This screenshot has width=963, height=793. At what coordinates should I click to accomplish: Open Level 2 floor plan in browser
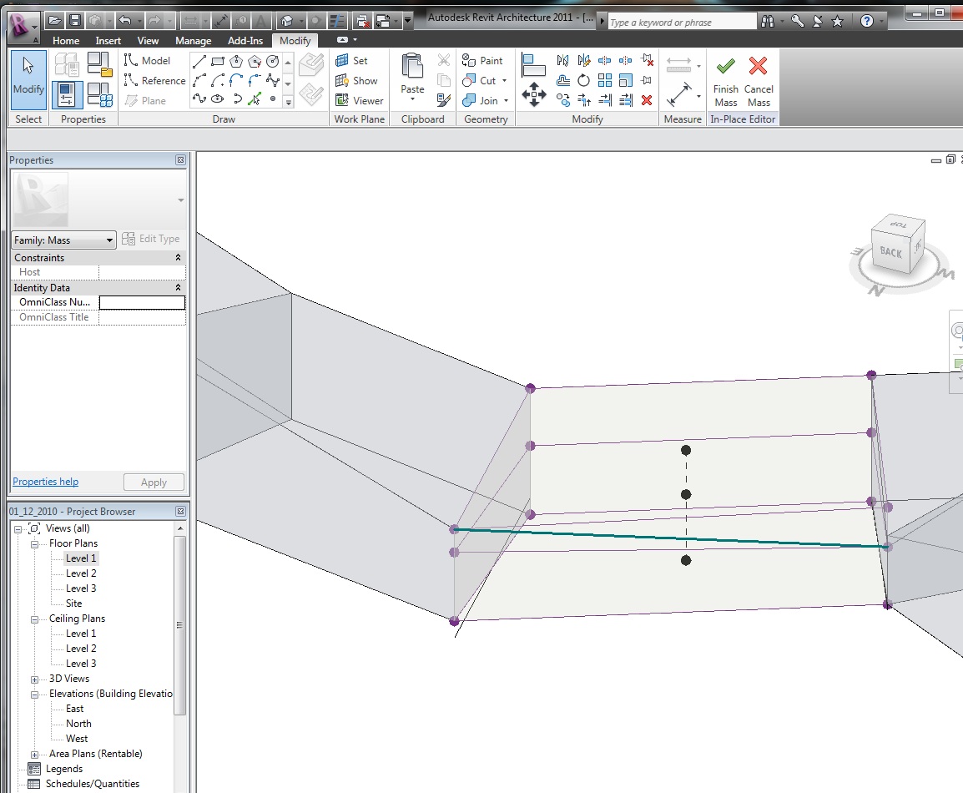(x=81, y=573)
